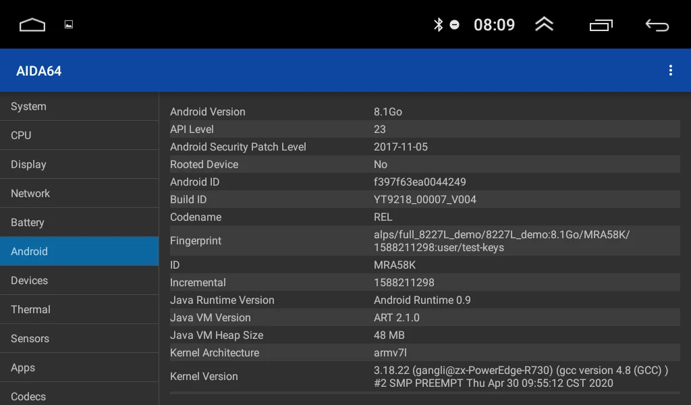Tap the Kernel Version row
Screen dimensions: 691x405
pyautogui.click(x=425, y=377)
